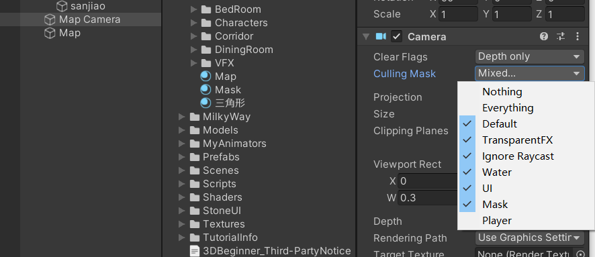
Task: Open Camera component three-dot menu
Action: pos(577,36)
